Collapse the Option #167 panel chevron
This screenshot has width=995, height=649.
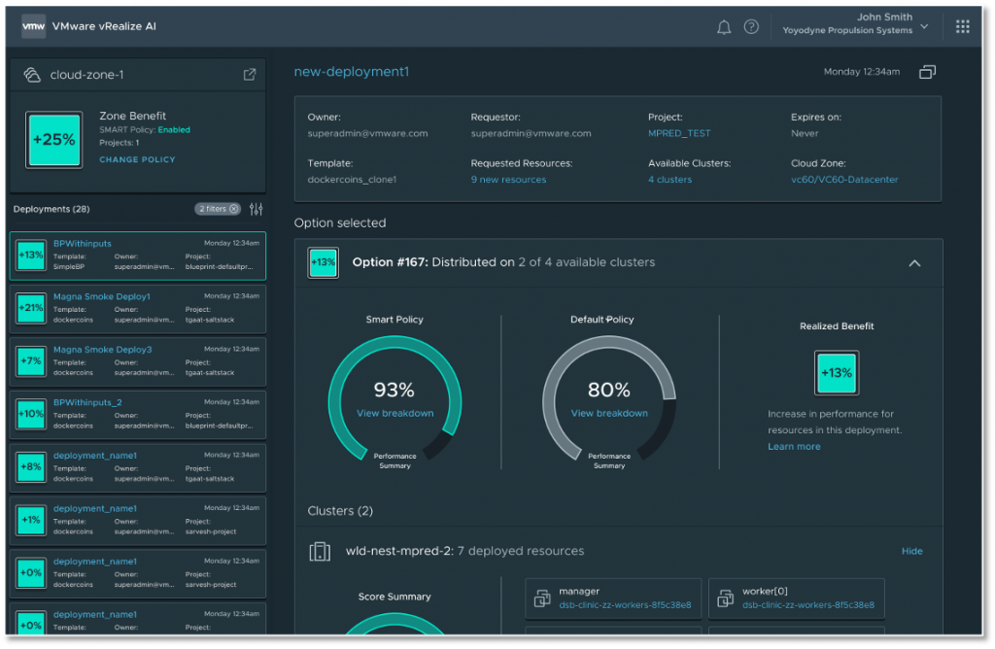(x=913, y=262)
